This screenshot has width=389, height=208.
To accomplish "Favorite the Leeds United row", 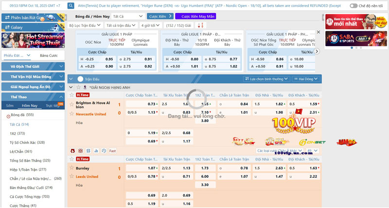I will (71, 176).
